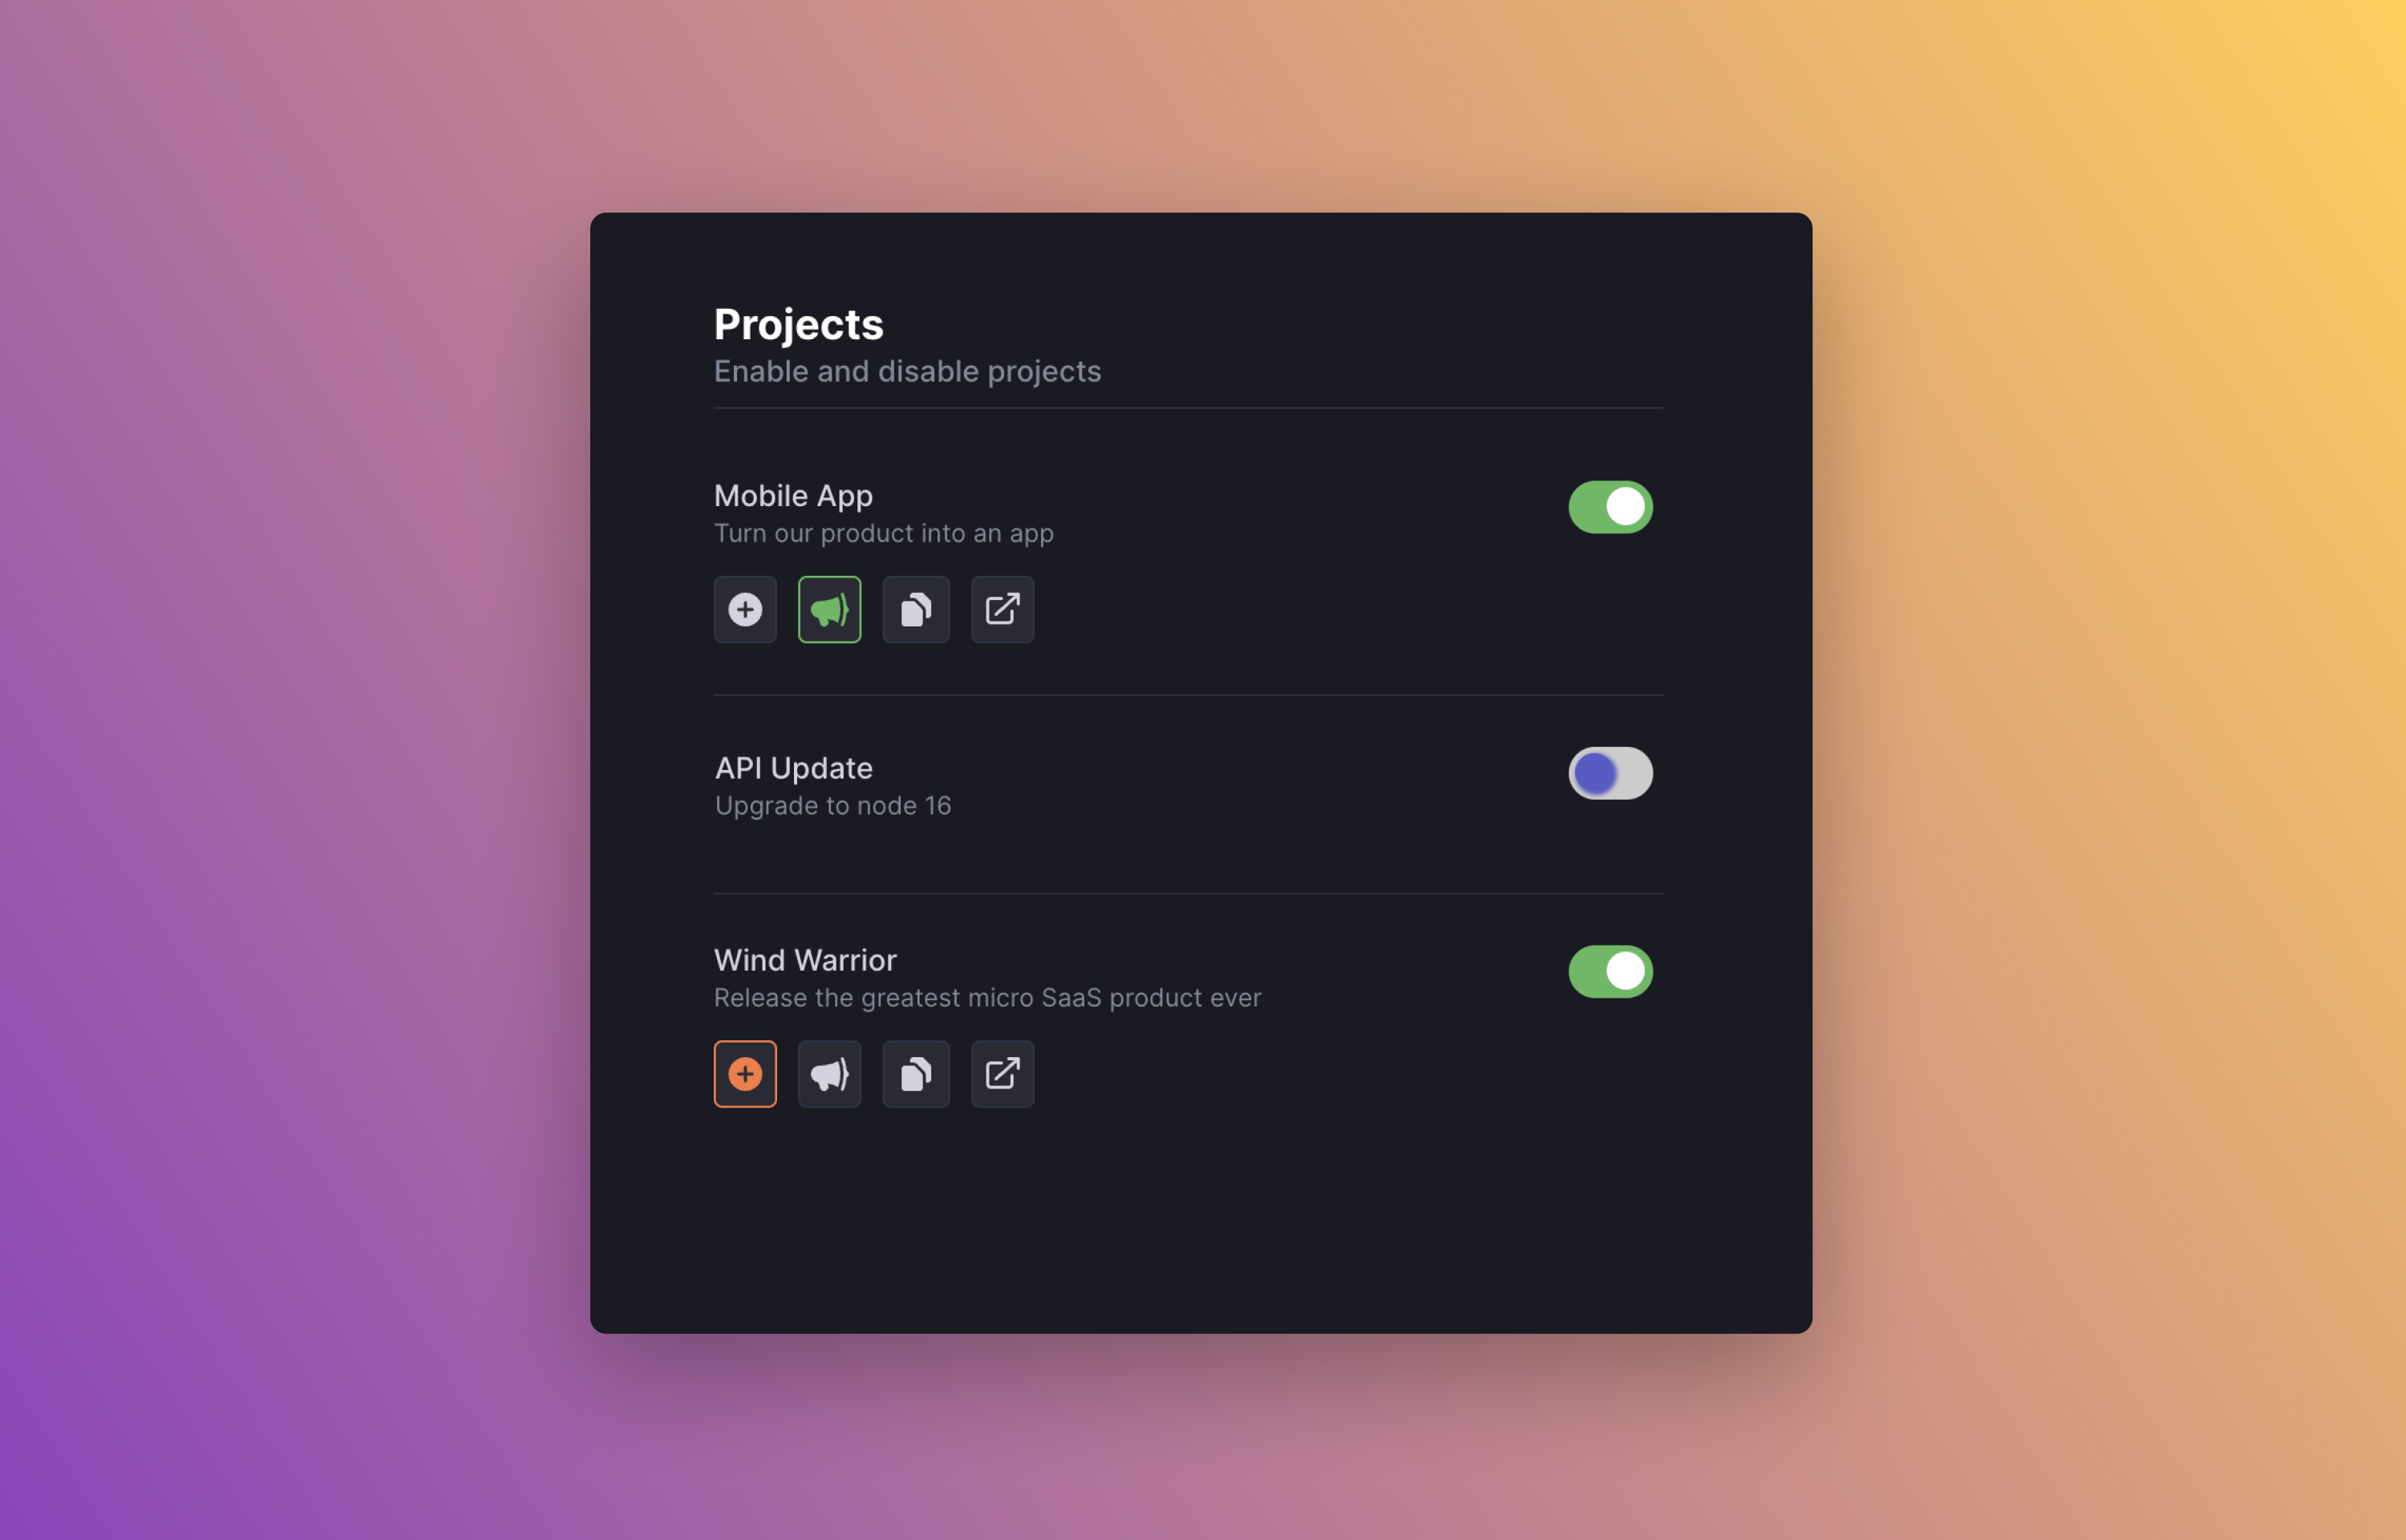This screenshot has height=1540, width=2406.
Task: Select the highlighted megaphone icon for Mobile App
Action: pyautogui.click(x=829, y=609)
